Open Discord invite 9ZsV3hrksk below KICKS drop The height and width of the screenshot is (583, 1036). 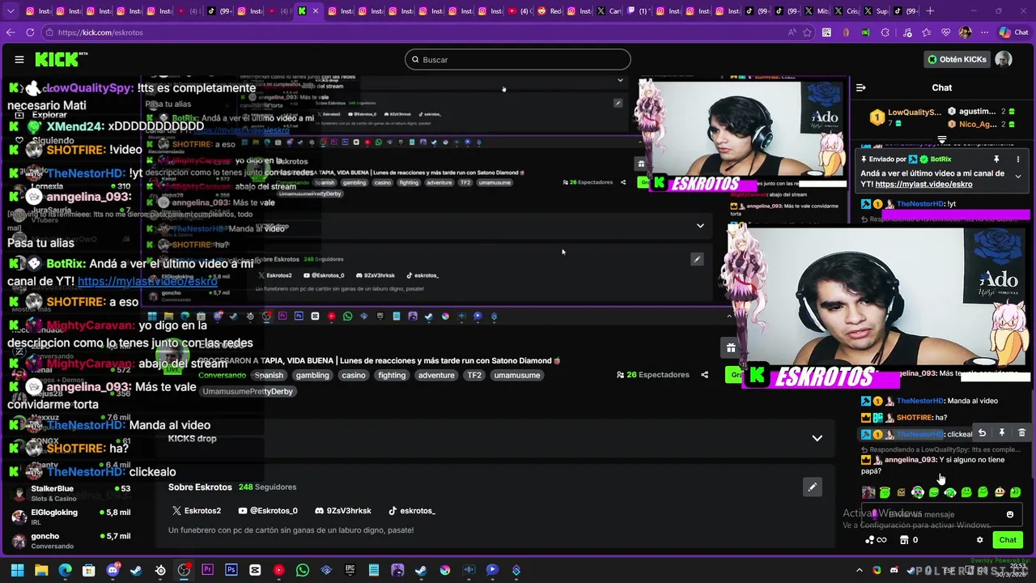(343, 511)
